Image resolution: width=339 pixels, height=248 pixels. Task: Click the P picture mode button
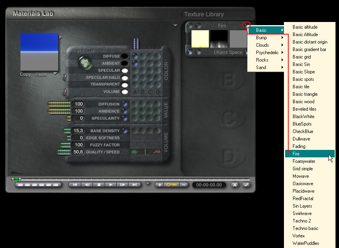199,53
